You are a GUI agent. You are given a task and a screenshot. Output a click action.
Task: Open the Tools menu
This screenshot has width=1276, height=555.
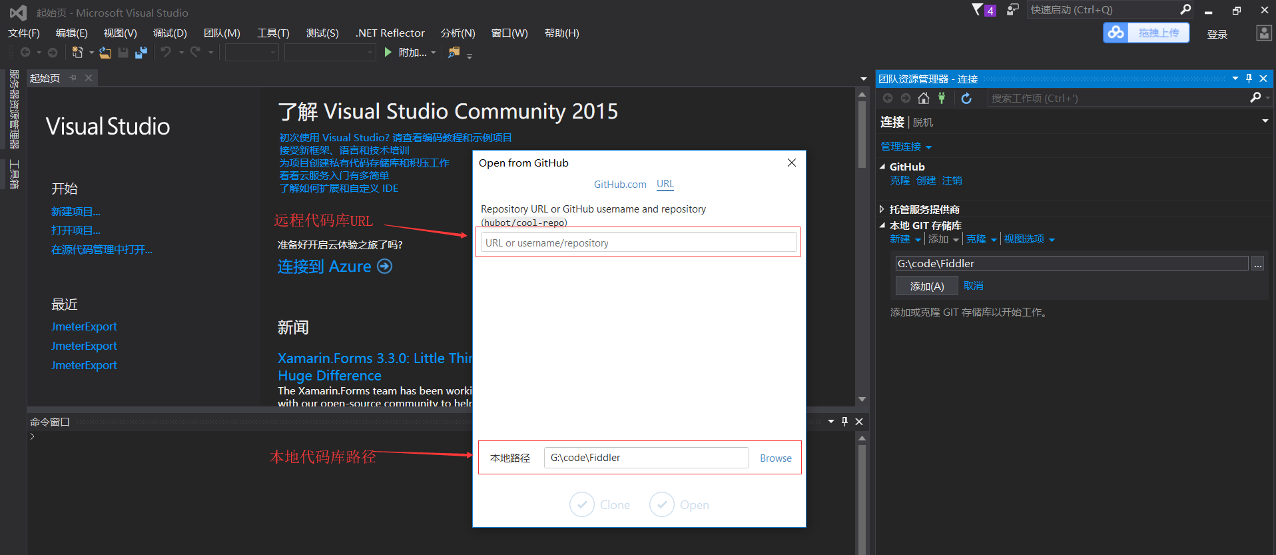click(274, 33)
